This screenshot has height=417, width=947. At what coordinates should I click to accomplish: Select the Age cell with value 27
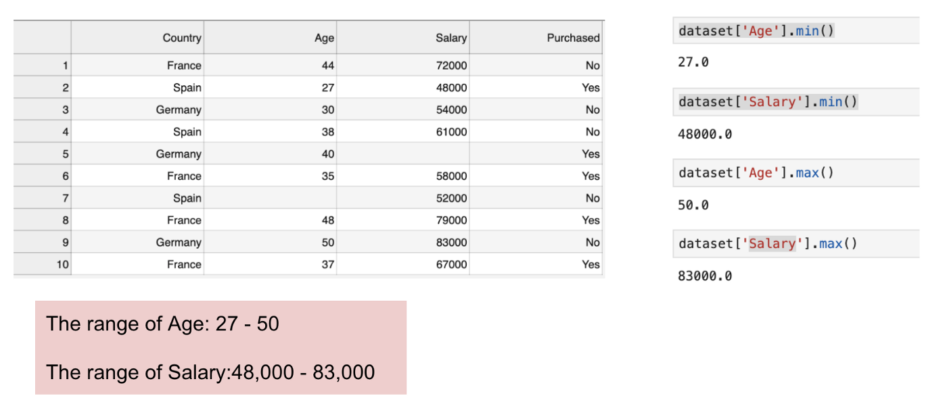point(327,88)
